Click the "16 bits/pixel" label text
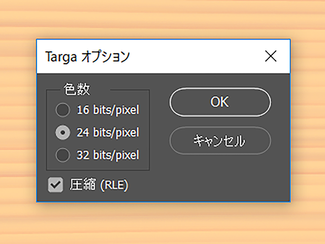 108,110
